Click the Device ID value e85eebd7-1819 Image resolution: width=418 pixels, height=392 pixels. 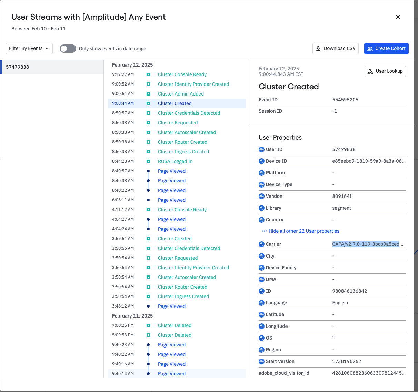(369, 161)
